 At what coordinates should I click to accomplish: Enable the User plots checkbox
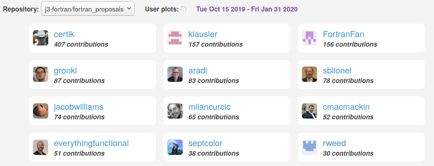[183, 9]
